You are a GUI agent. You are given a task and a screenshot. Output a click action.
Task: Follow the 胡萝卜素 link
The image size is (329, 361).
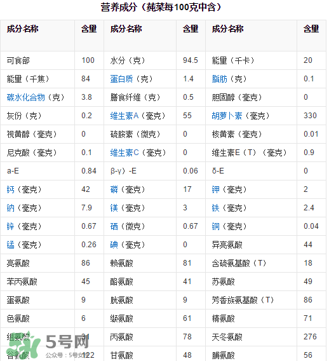(x=227, y=116)
